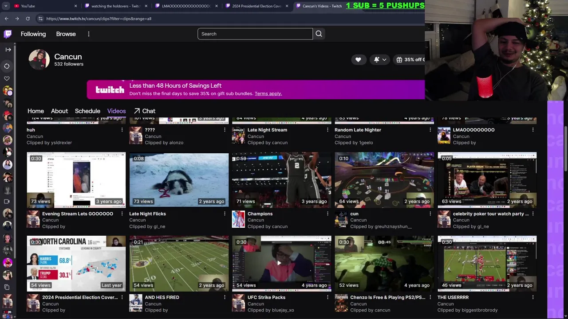Open the Twitch home logo

[8, 34]
